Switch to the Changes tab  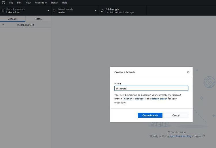13,19
